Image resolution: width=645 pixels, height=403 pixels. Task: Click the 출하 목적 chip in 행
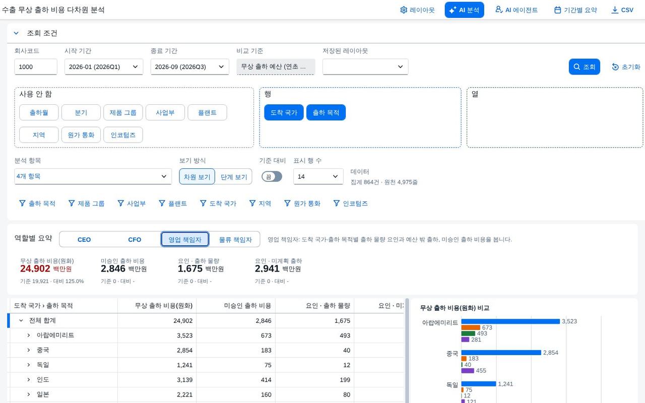click(326, 112)
